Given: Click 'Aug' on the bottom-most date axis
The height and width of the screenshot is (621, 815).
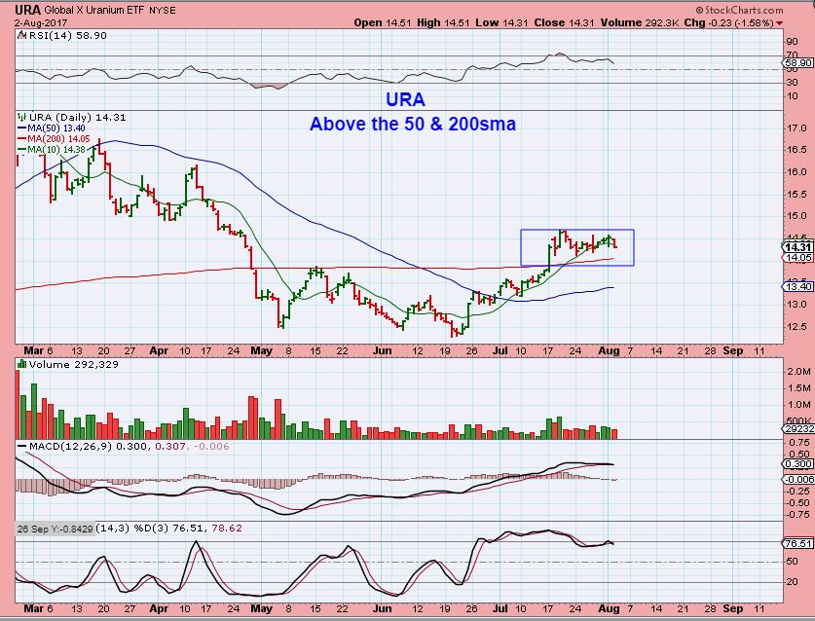Looking at the screenshot, I should (609, 608).
